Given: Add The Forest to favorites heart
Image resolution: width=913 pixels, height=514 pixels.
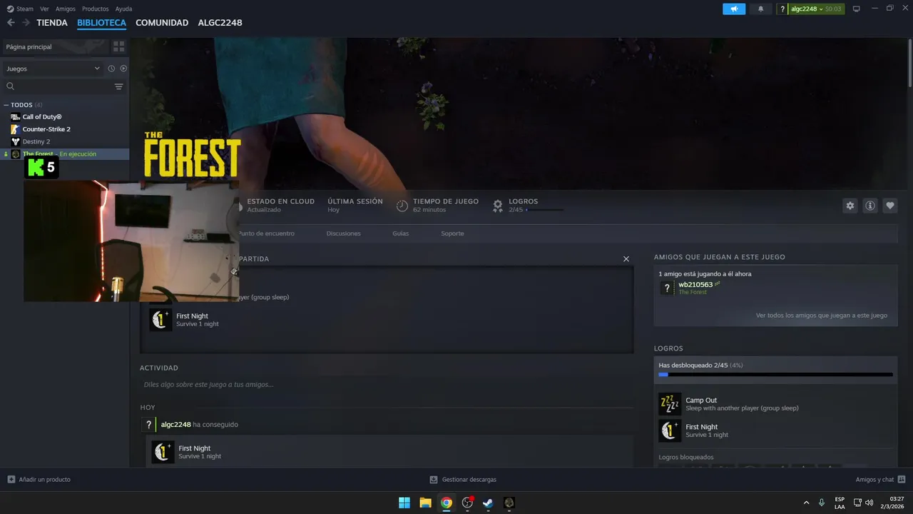Looking at the screenshot, I should click(x=890, y=206).
